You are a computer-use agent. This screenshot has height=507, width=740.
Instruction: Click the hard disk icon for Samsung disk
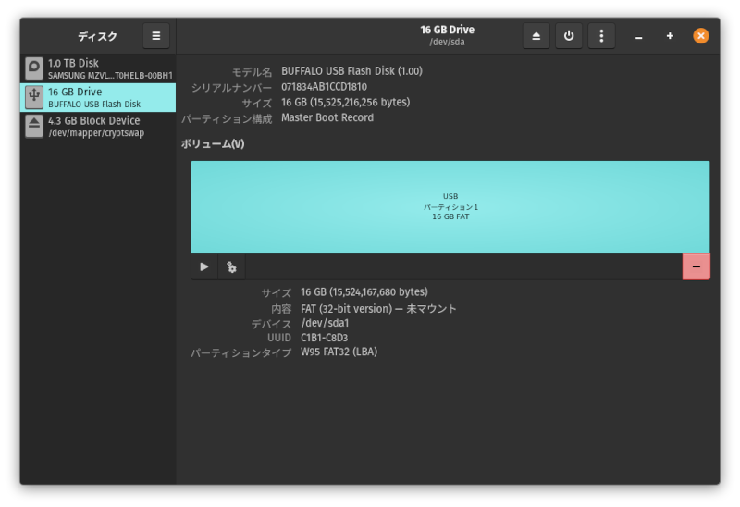point(34,68)
